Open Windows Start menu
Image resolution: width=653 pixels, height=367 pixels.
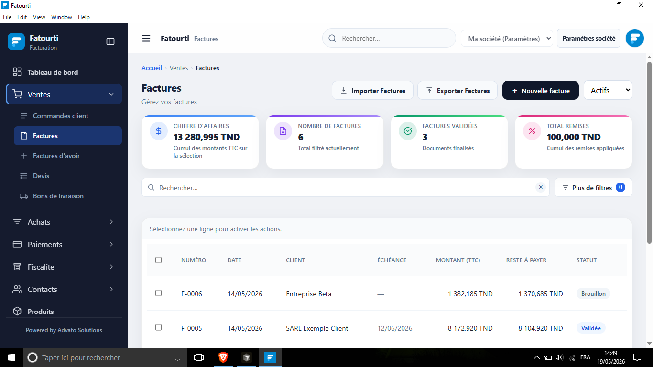pos(11,357)
